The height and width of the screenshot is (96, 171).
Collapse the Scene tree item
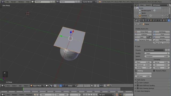(x=135, y=8)
